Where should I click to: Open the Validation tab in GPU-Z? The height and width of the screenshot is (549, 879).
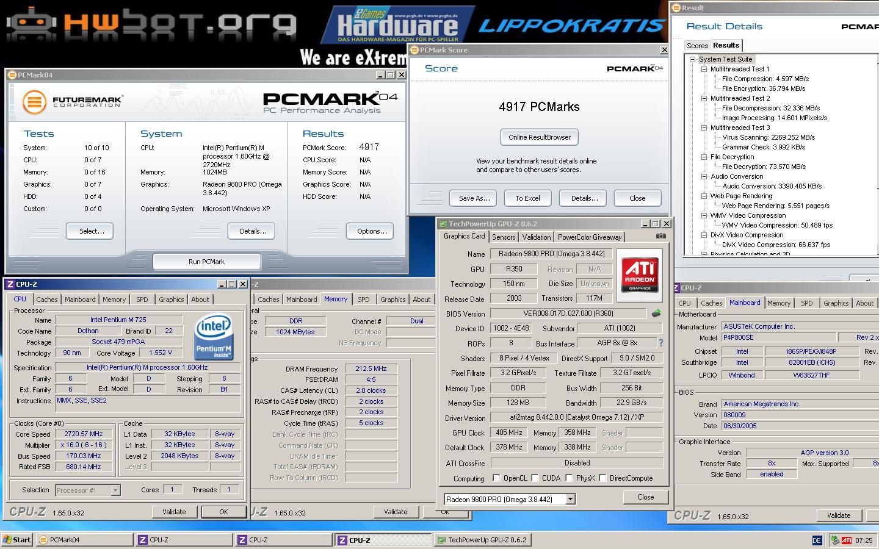(x=537, y=237)
